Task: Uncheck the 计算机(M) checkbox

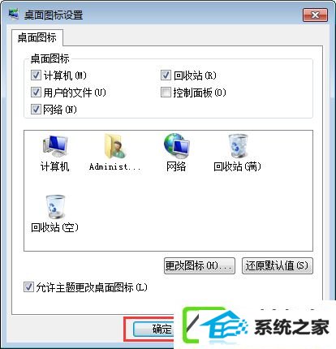Action: (x=36, y=75)
